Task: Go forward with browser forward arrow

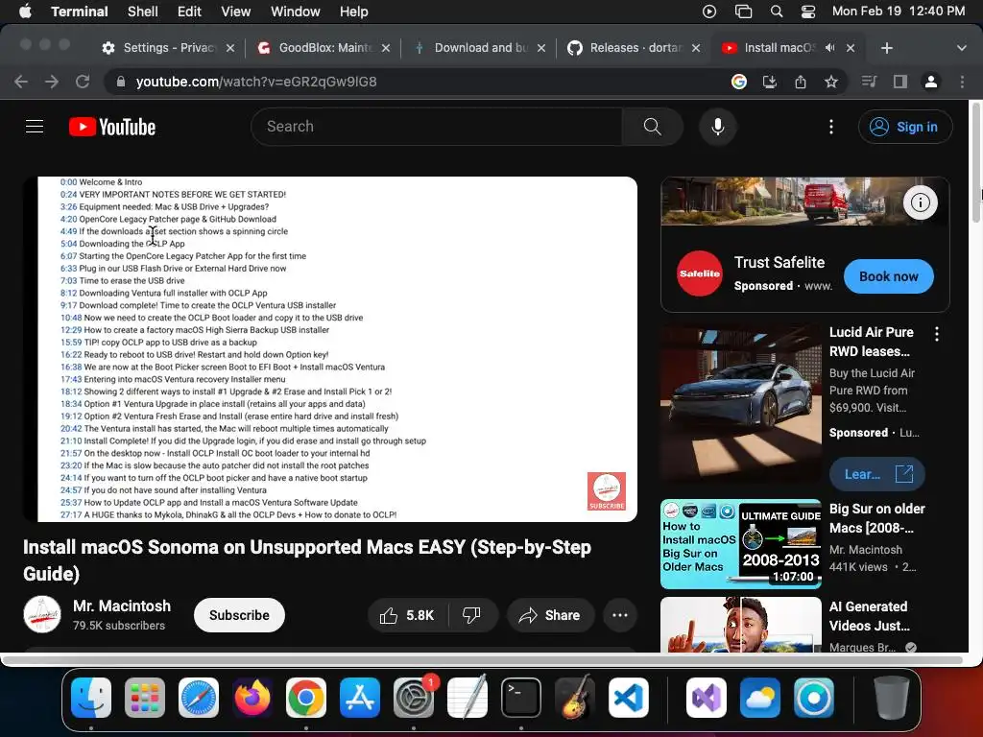Action: point(52,82)
